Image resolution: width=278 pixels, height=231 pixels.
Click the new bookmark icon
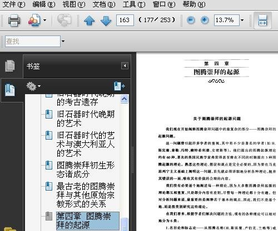(120, 86)
